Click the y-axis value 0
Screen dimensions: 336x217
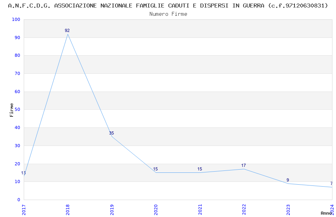19,200
